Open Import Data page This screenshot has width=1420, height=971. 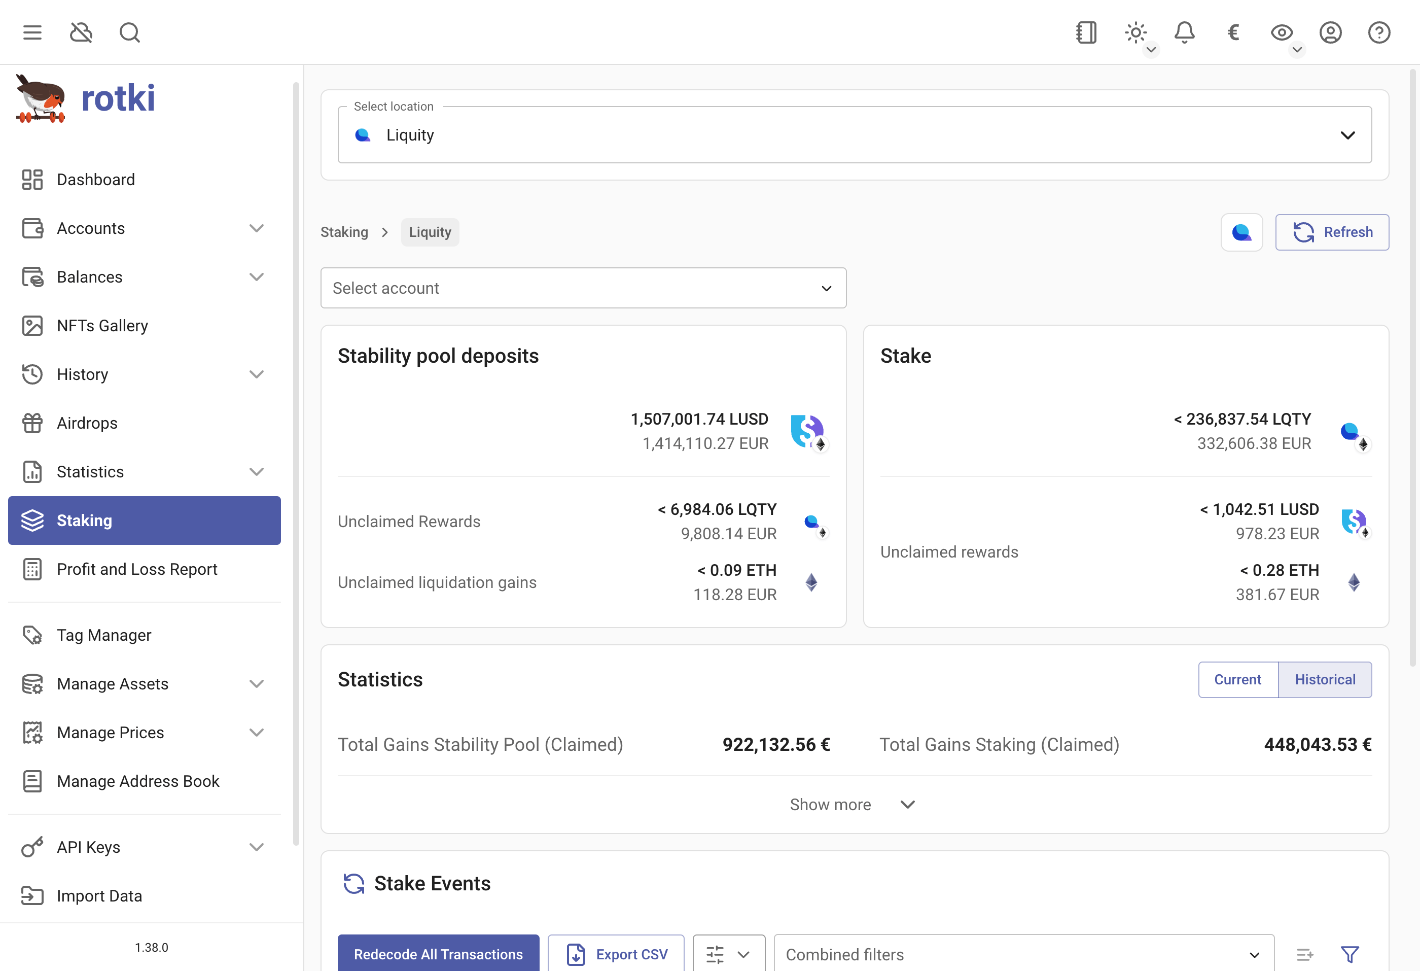point(144,896)
